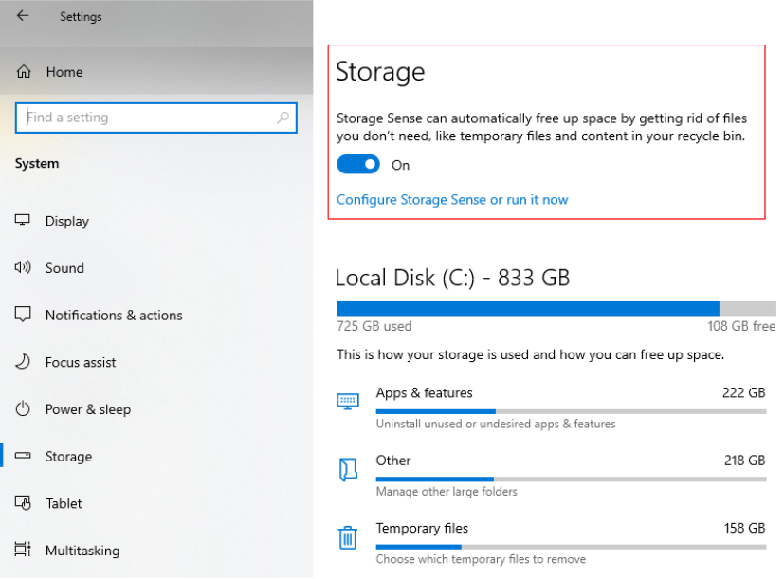Click the Display monitor icon
This screenshot has height=579, width=784.
23,221
